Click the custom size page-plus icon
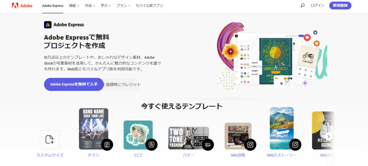This screenshot has width=368, height=166. tap(50, 140)
